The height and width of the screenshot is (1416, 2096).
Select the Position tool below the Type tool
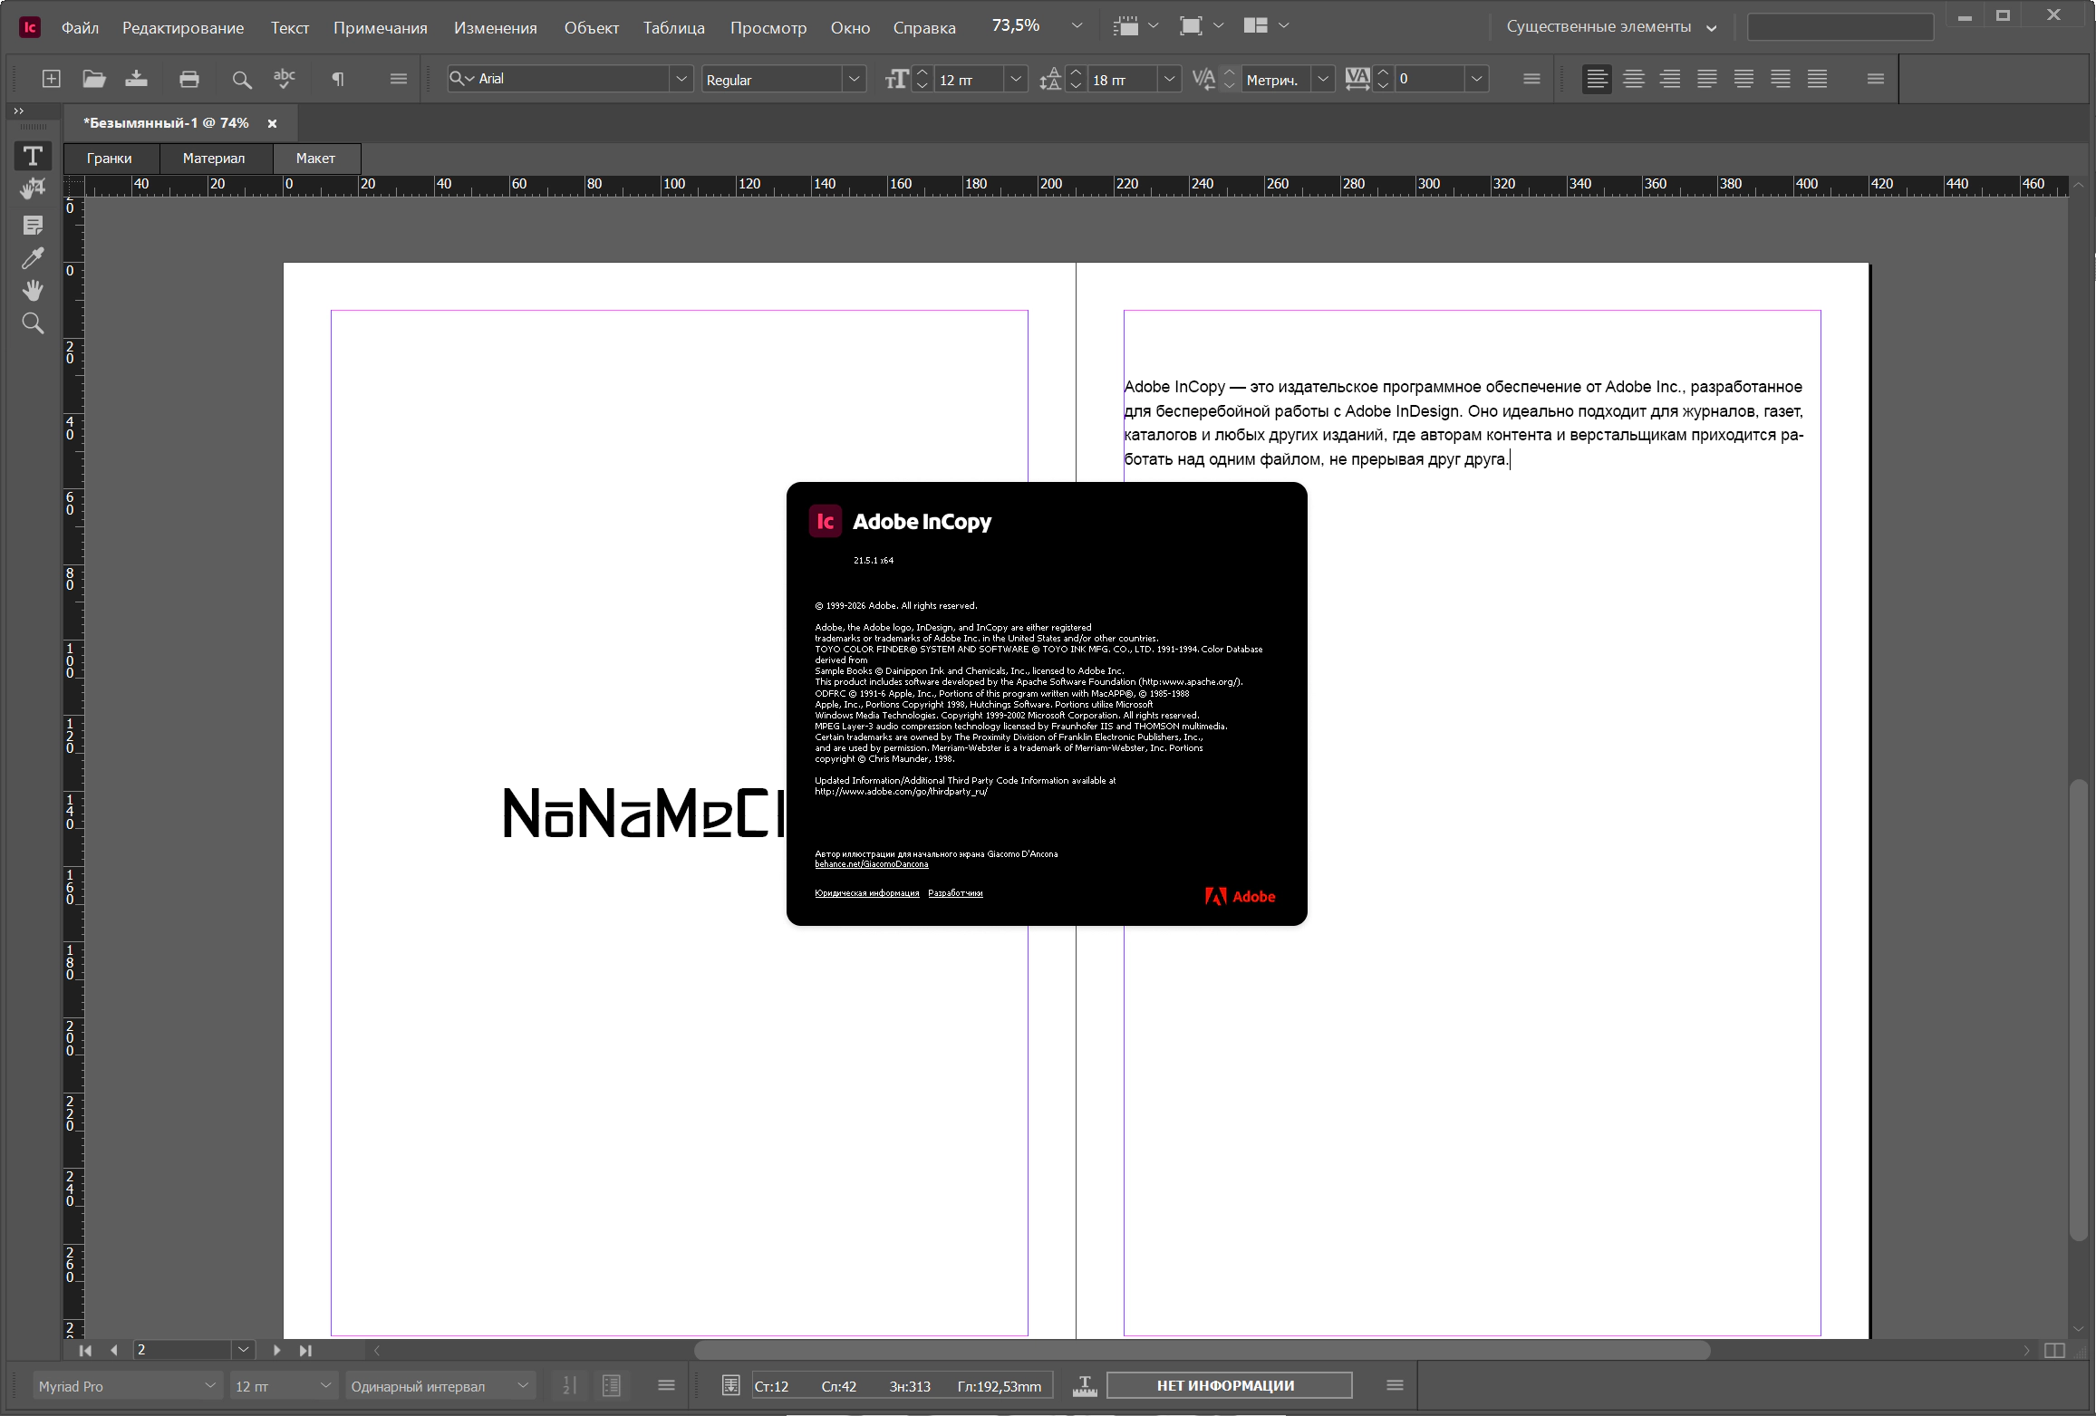click(33, 188)
